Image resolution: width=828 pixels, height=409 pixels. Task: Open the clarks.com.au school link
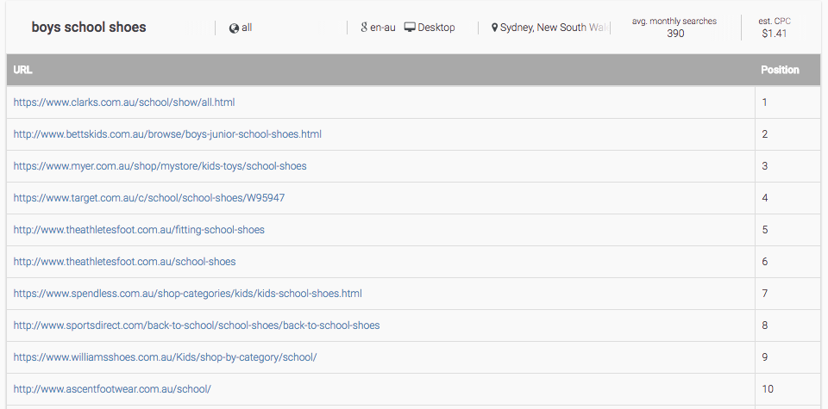click(x=124, y=102)
